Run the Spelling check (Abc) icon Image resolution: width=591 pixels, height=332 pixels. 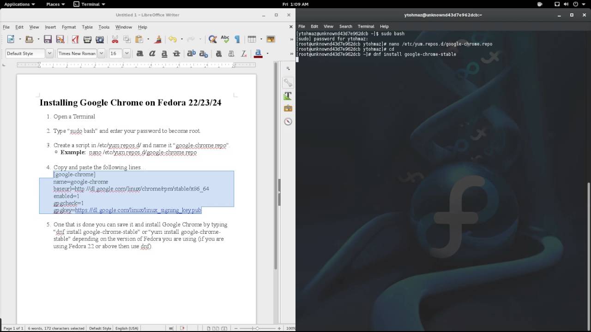coord(225,40)
